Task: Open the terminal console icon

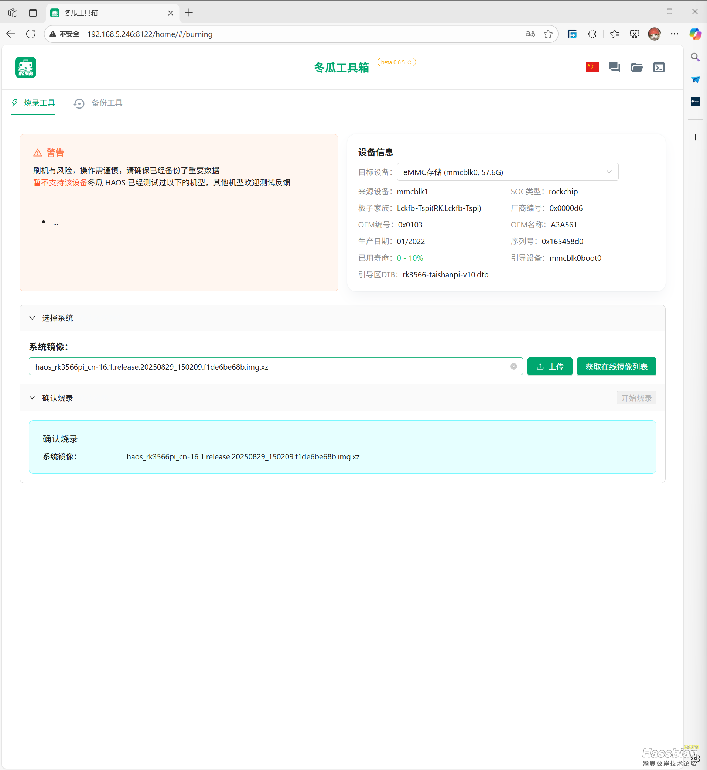Action: [x=658, y=67]
